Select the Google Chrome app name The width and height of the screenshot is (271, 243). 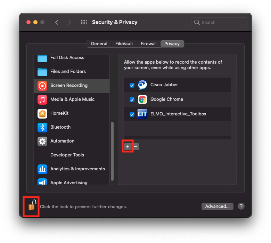tap(167, 99)
